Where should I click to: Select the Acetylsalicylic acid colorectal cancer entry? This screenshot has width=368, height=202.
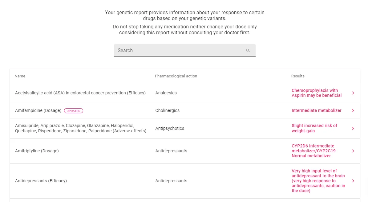[80, 93]
